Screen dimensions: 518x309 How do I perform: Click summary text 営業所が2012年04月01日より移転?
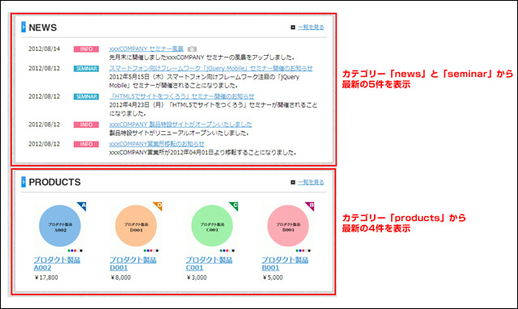[203, 153]
